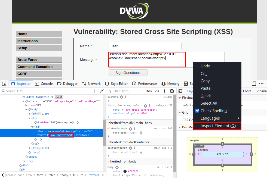This screenshot has height=178, width=267.
Task: Highlight elements matching div#main_body selector
Action: [131, 129]
